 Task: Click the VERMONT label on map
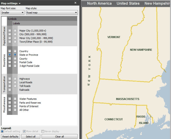pos(114,37)
